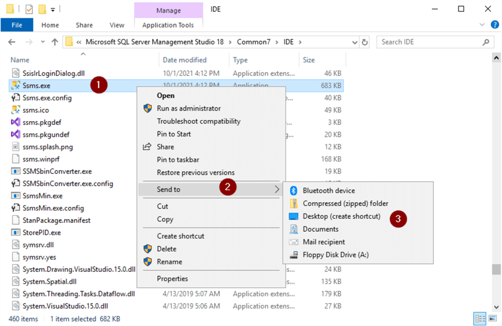Click in the Search IDE input field

pos(429,42)
